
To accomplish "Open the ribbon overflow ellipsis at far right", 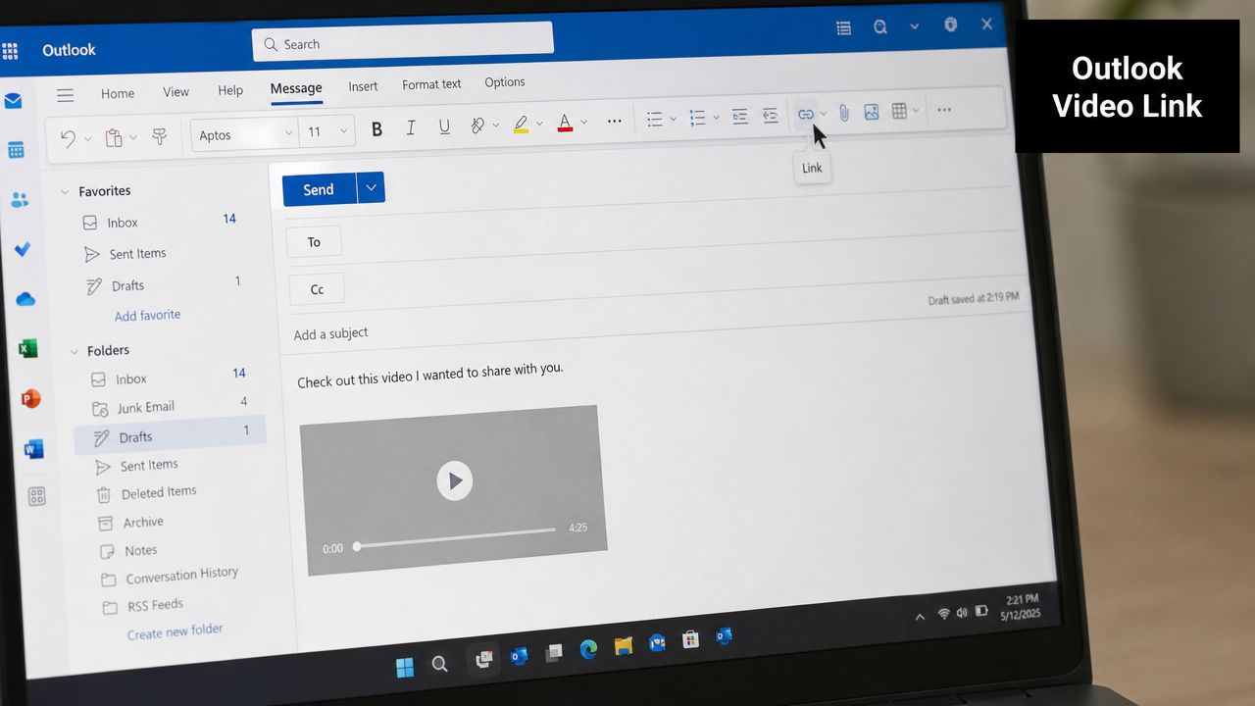I will 944,110.
